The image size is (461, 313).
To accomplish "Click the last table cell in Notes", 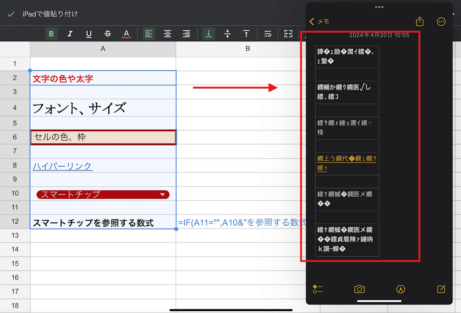I will [x=347, y=240].
